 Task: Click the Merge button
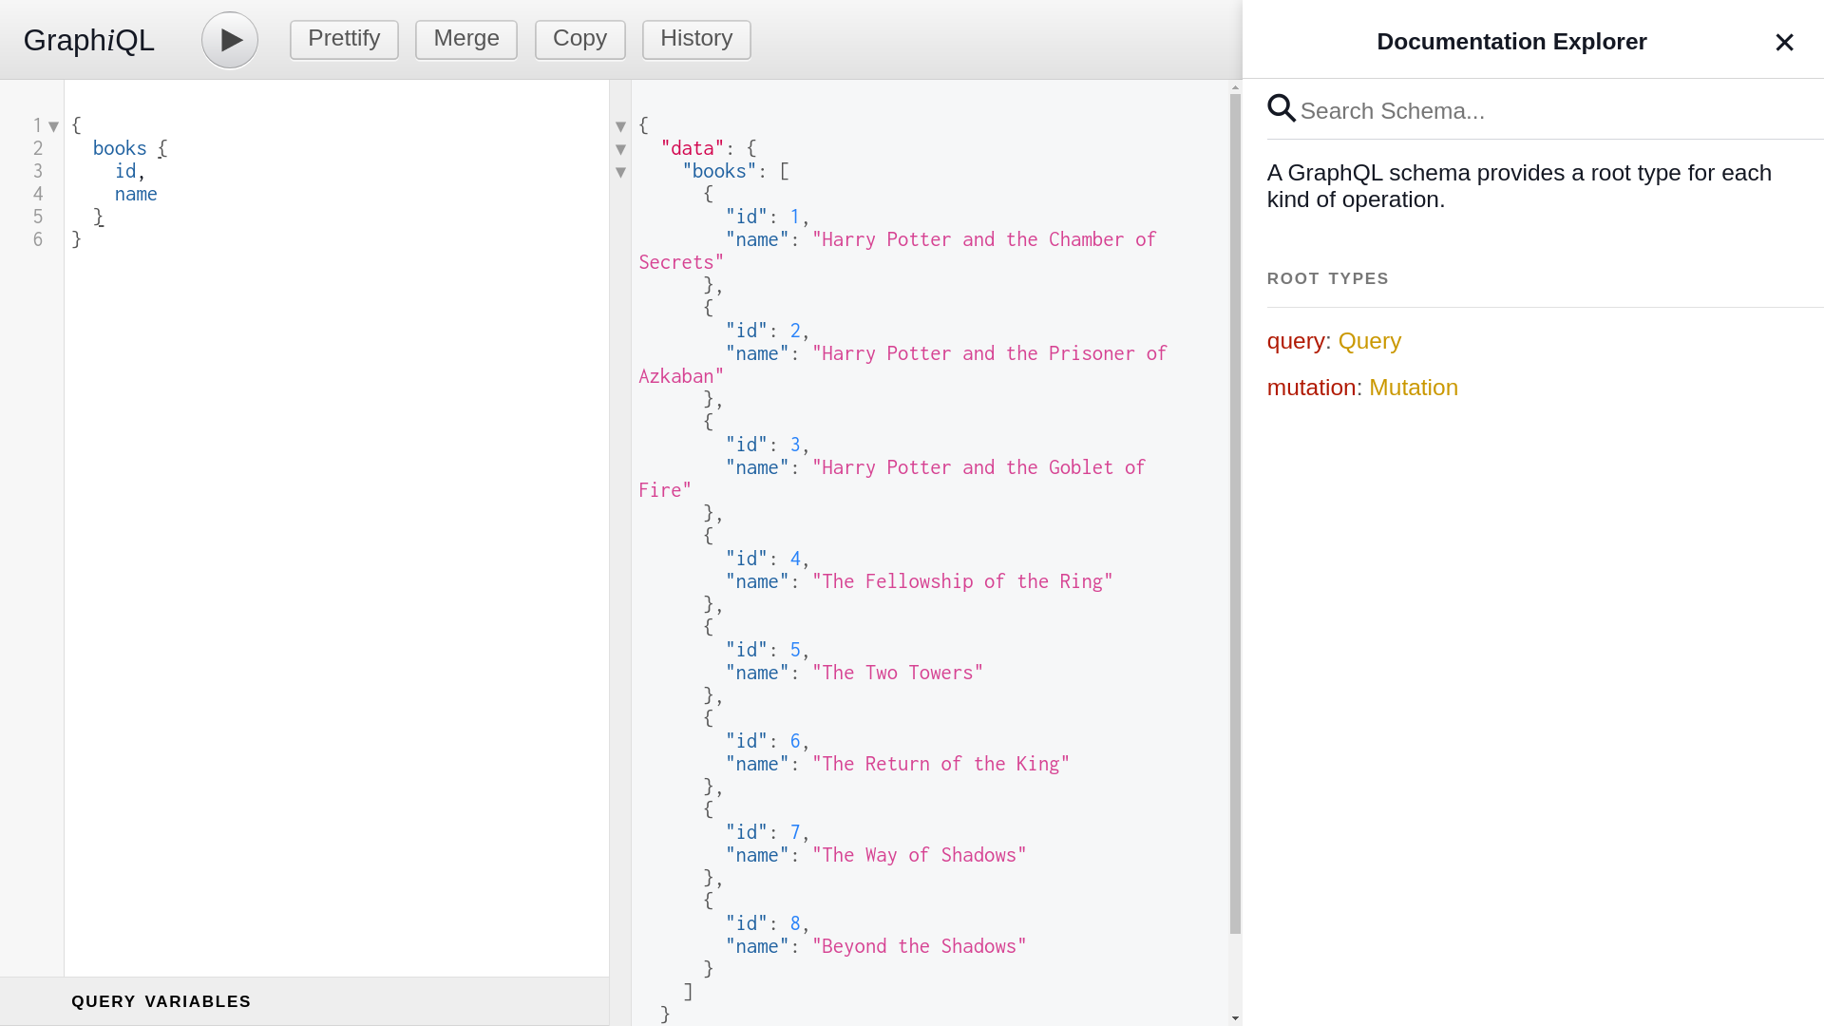coord(465,39)
